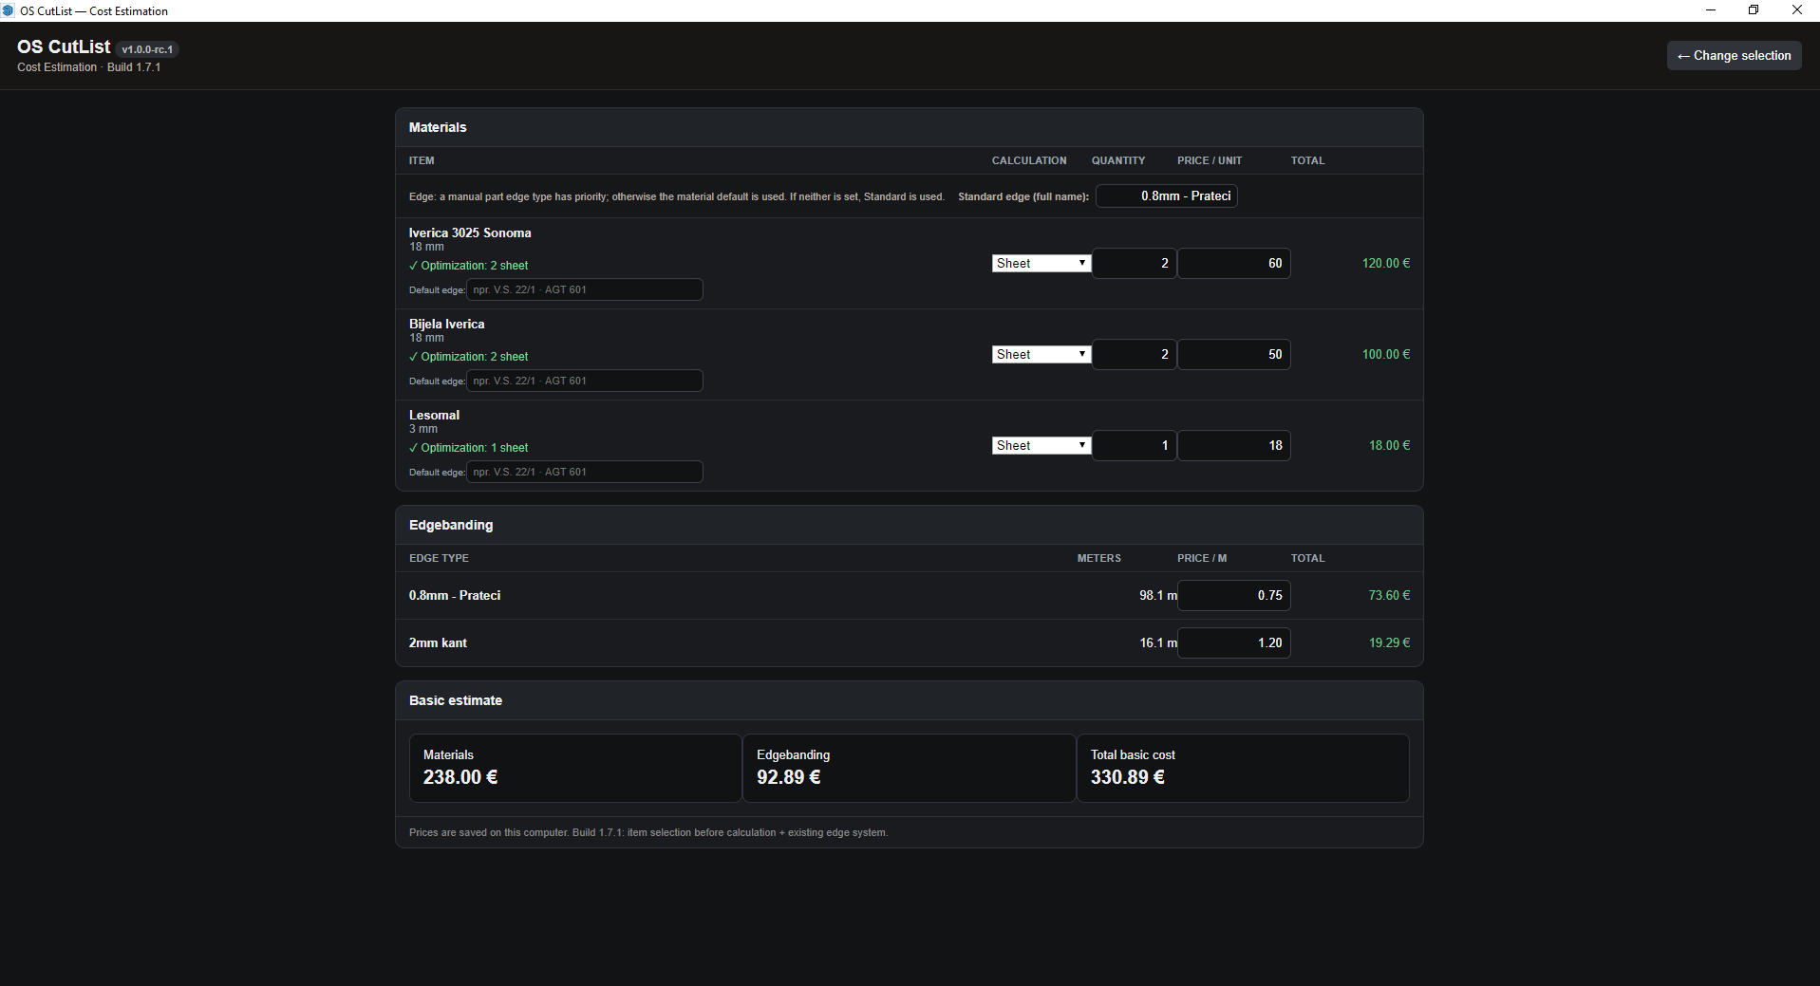The height and width of the screenshot is (986, 1820).
Task: Click the 120.00 € total value
Action: click(1386, 263)
